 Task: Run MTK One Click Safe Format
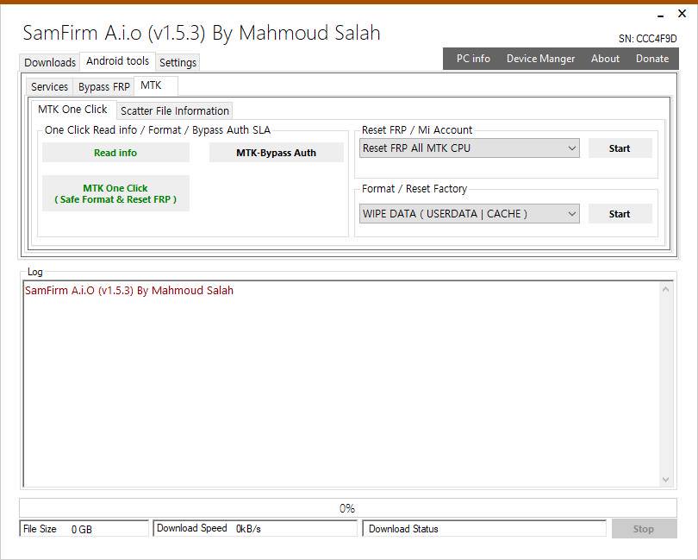115,193
